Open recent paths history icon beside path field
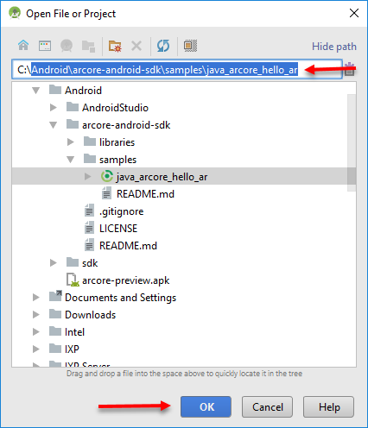Screen dimensions: 368x428 pyautogui.click(x=350, y=69)
